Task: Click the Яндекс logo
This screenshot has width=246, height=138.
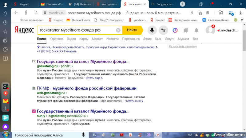Action: tap(24, 30)
